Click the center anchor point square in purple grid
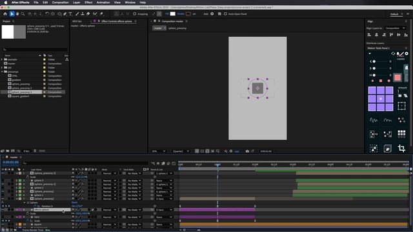Screen dimensions: 413x232 (x=381, y=99)
